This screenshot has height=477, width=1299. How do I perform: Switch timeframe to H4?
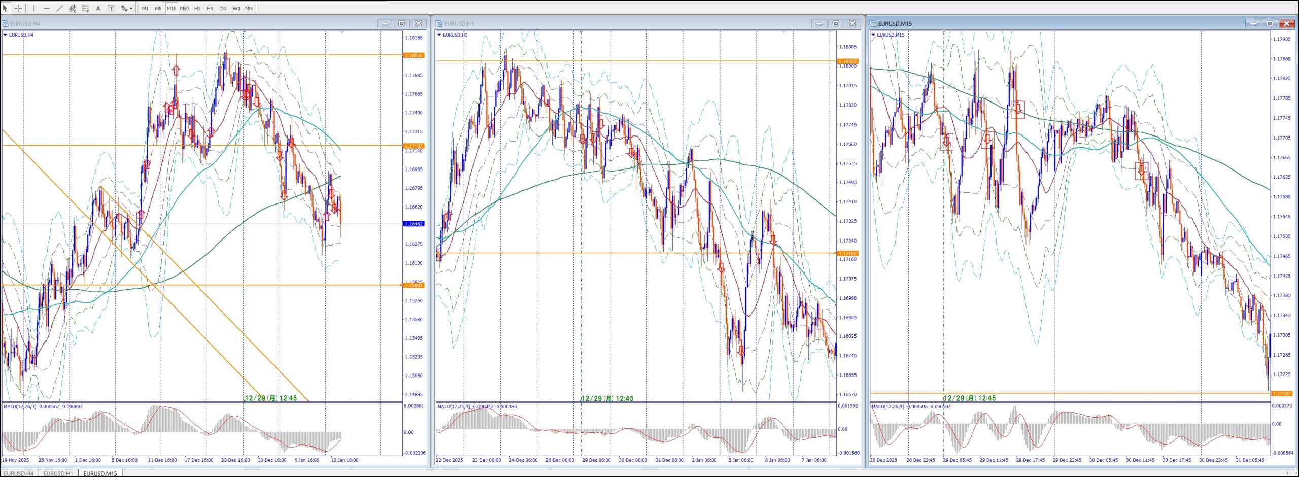pyautogui.click(x=210, y=8)
